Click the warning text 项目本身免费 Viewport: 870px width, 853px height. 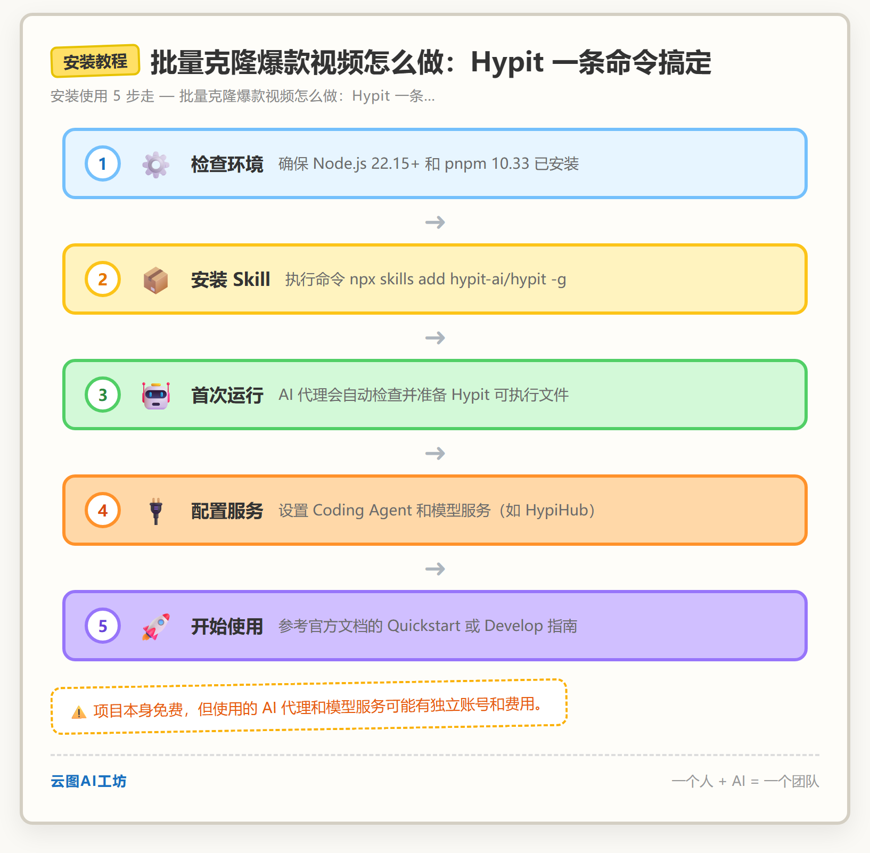point(138,710)
